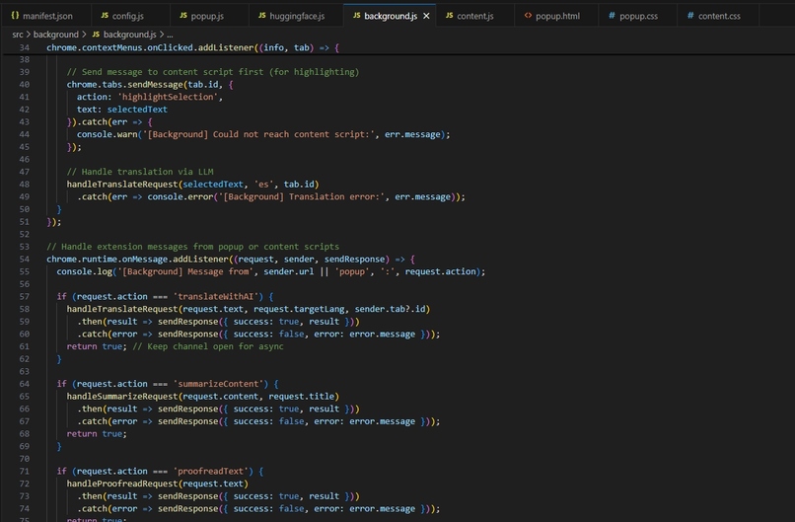
Task: Click the JS icon on huggingface.js tab
Action: 261,15
